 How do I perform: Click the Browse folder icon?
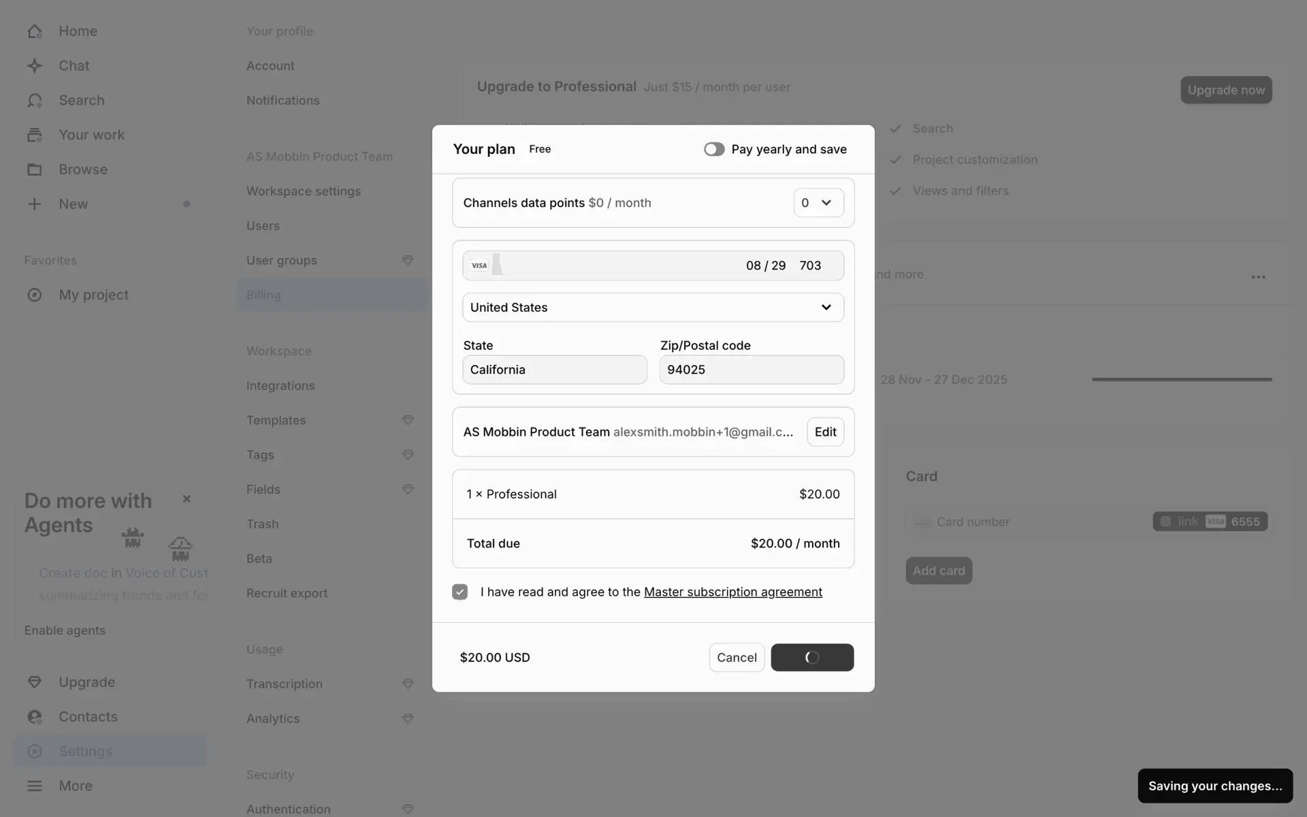(35, 170)
